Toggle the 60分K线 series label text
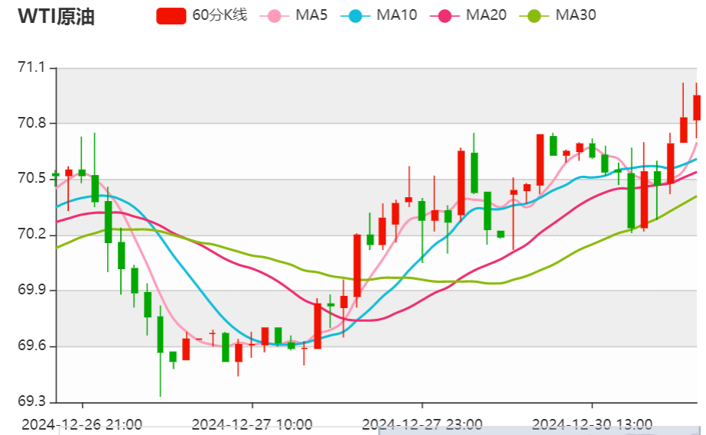This screenshot has height=435, width=706. pos(220,15)
